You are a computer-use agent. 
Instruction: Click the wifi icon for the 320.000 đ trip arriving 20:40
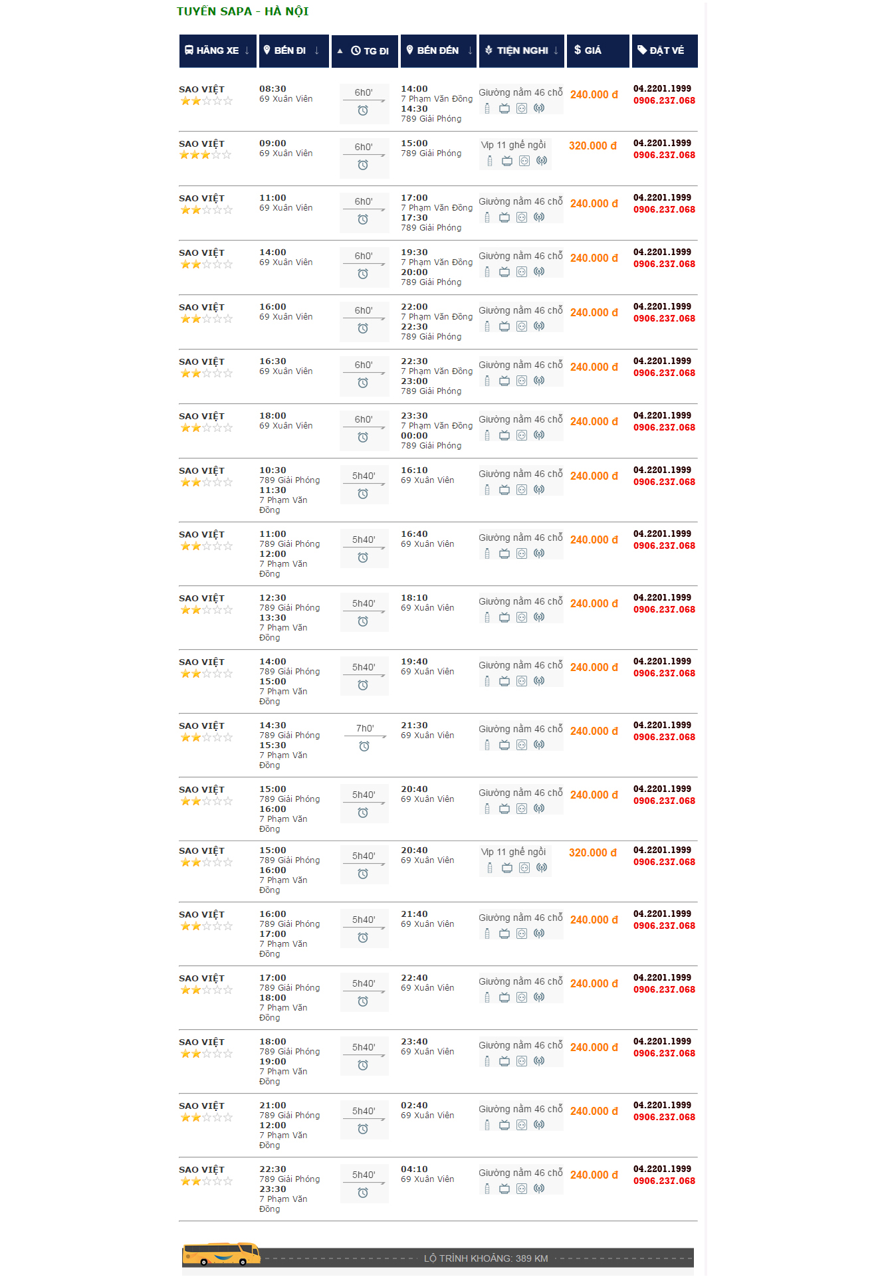(542, 868)
